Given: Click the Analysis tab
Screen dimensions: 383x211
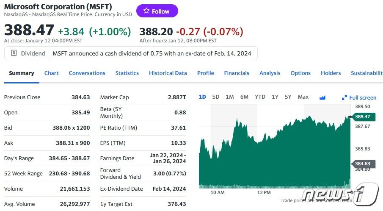Looking at the screenshot, I should 270,73.
